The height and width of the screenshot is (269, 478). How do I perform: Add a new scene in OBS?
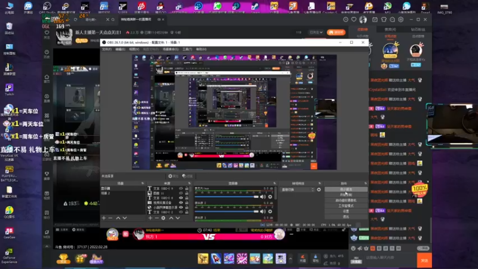(103, 218)
